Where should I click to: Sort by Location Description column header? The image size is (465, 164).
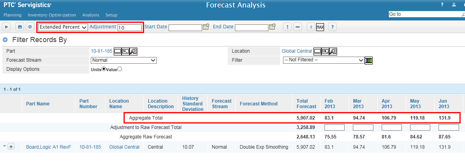click(161, 104)
